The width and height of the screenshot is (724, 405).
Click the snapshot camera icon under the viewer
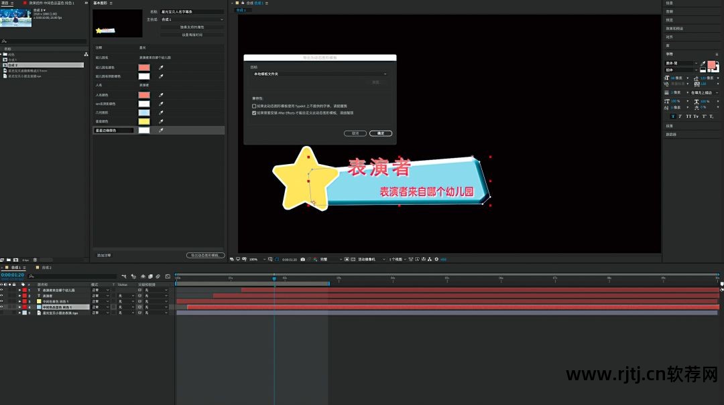(x=303, y=259)
